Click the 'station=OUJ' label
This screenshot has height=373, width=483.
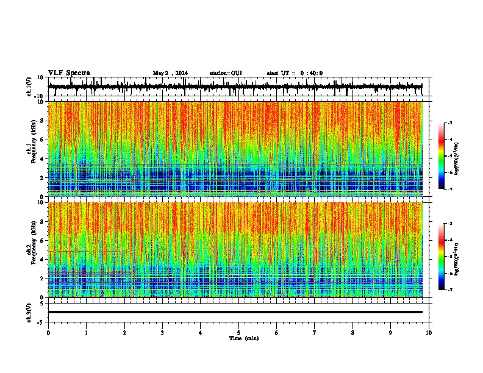[x=226, y=73]
